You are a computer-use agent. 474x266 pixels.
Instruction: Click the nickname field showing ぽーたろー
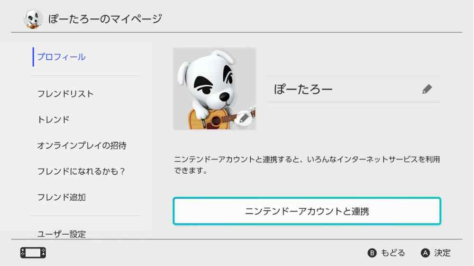point(353,89)
